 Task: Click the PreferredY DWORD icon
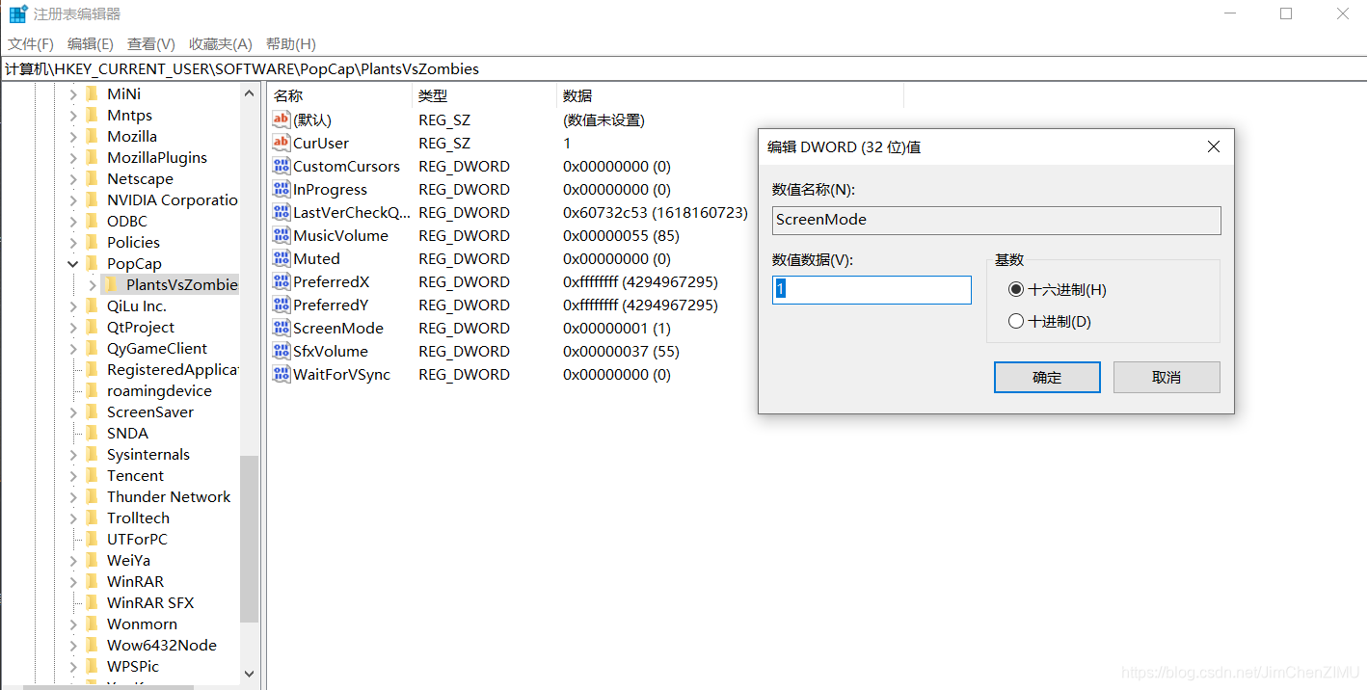pyautogui.click(x=282, y=305)
